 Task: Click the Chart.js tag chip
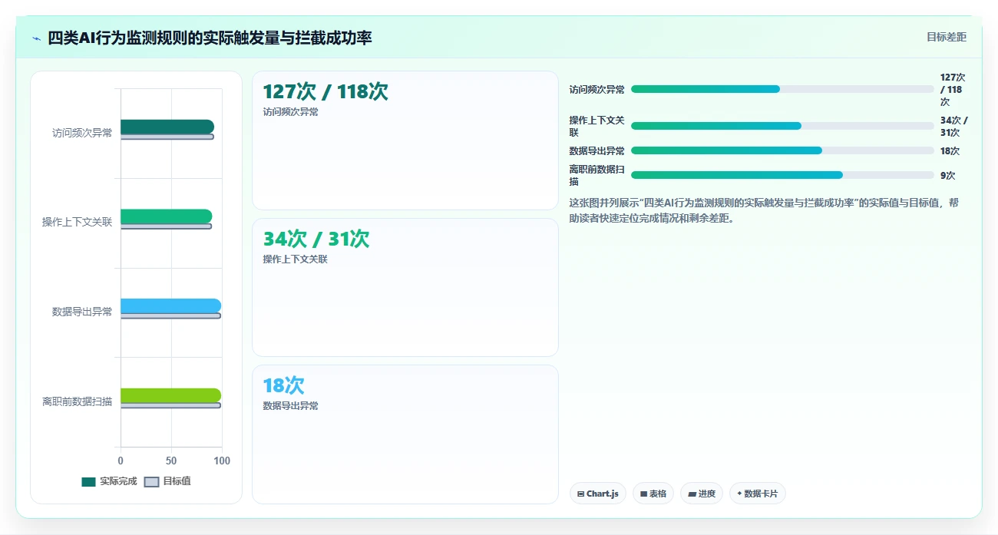click(598, 494)
